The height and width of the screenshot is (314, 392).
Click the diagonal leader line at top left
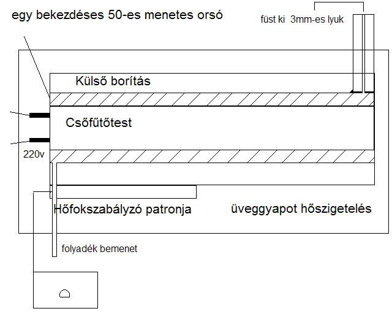38,64
